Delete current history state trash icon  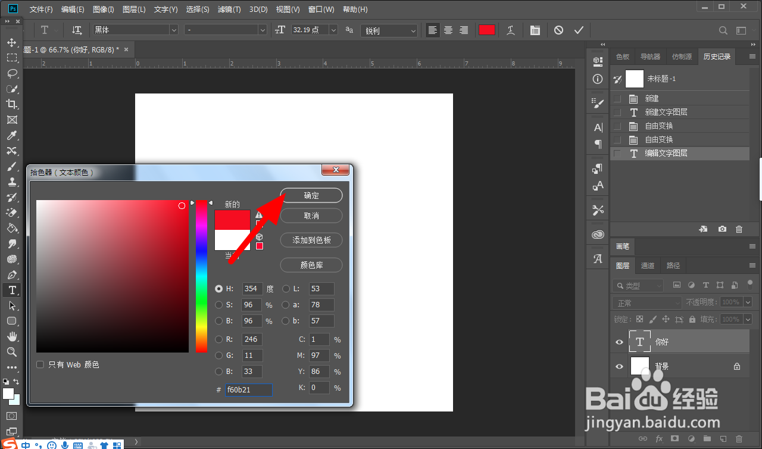click(x=739, y=229)
